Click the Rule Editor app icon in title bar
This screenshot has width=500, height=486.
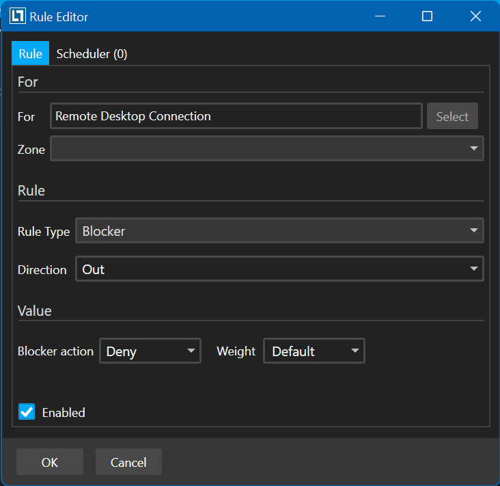[18, 16]
